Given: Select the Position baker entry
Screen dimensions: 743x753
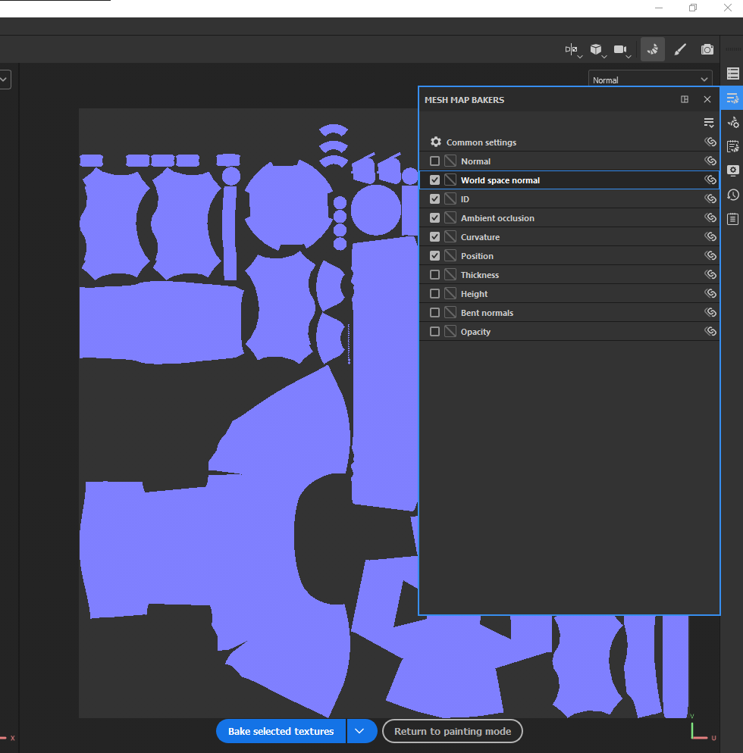Looking at the screenshot, I should pyautogui.click(x=569, y=256).
